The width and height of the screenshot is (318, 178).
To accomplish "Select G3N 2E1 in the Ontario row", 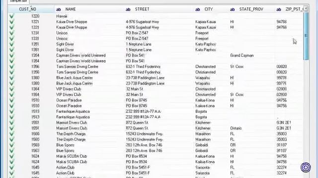I will pos(284,128).
